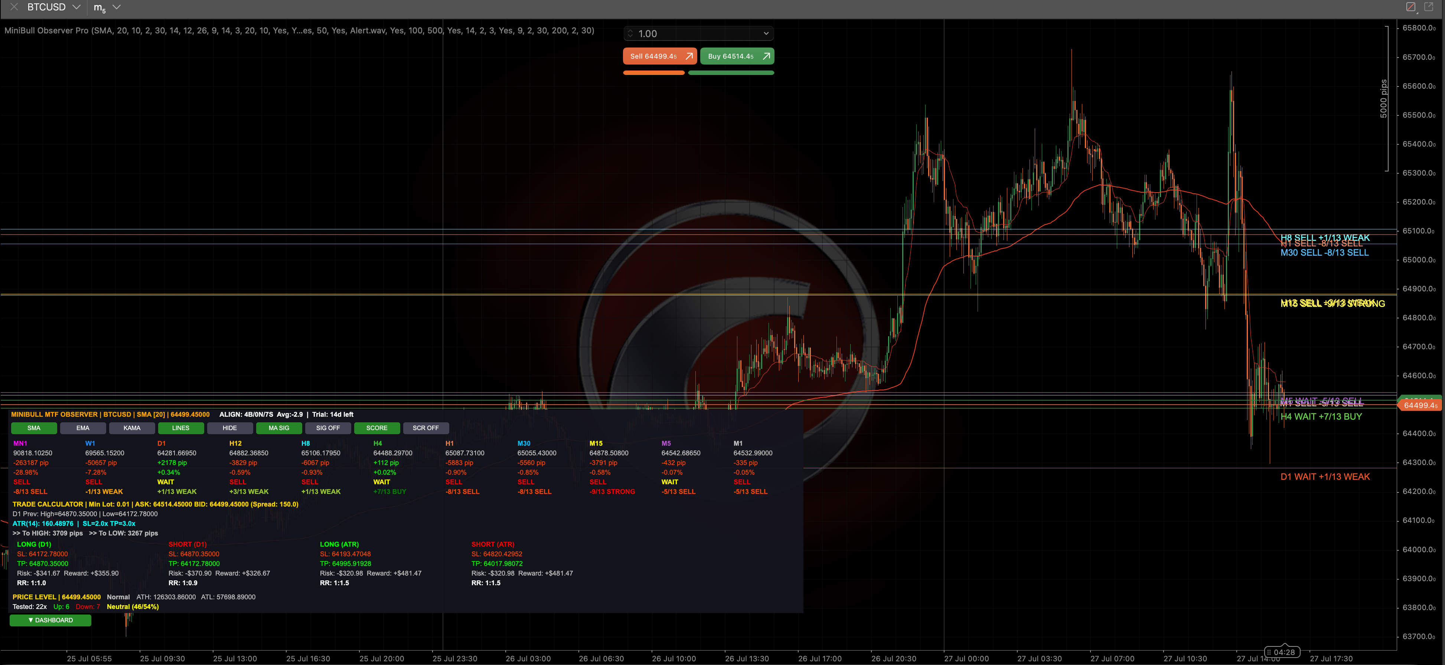Click the volume stepper arrows next to 1.00

point(630,34)
